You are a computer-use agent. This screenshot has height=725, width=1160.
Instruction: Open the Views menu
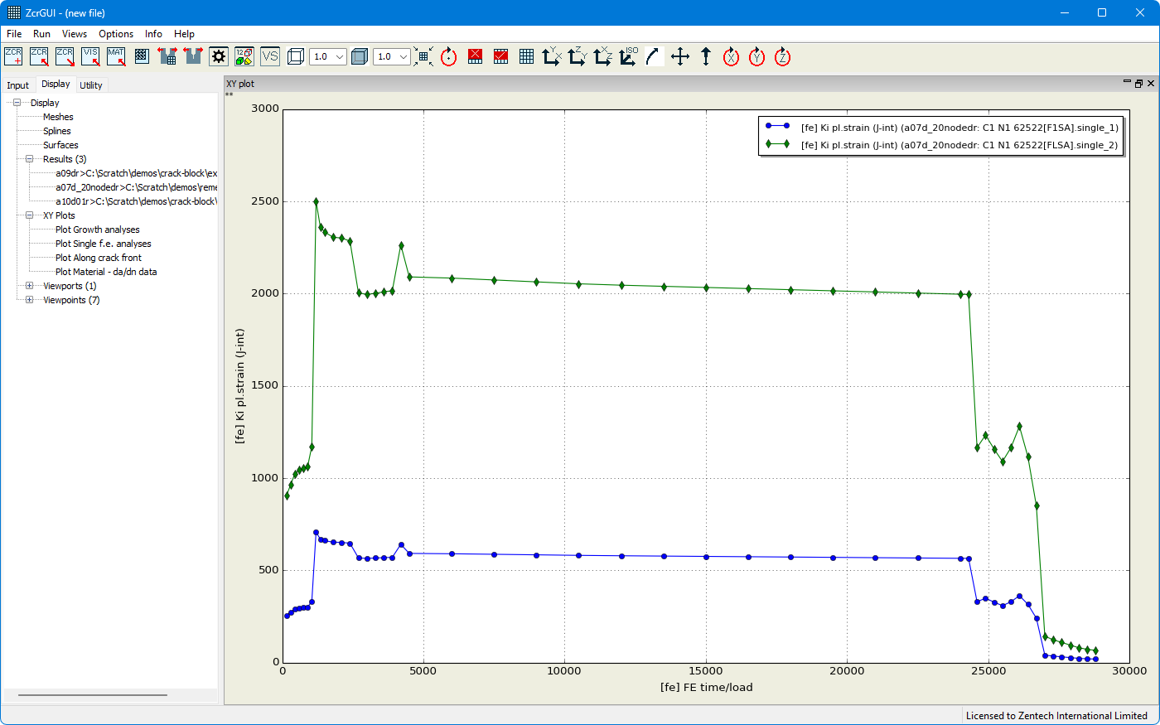click(75, 34)
